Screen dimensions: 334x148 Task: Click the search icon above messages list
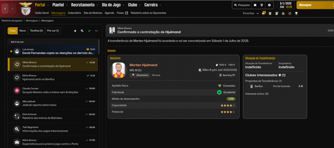tap(82, 31)
